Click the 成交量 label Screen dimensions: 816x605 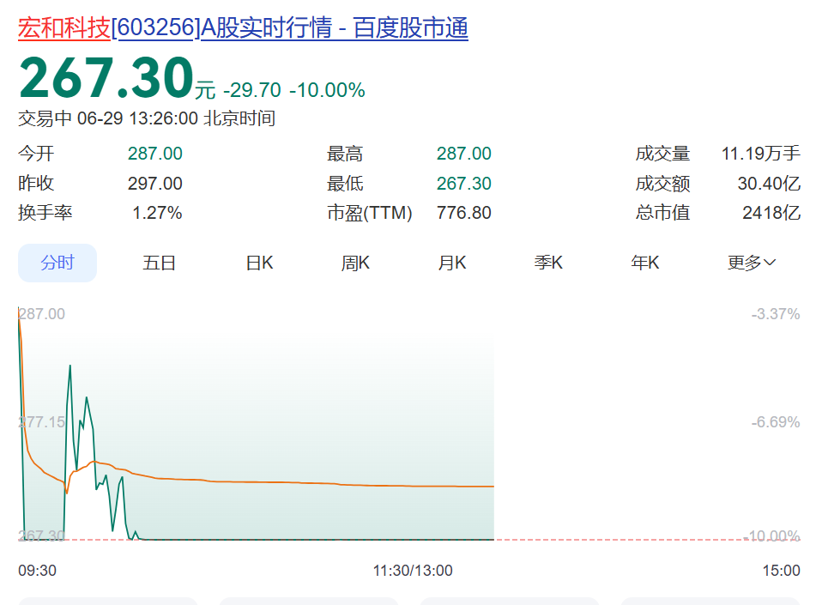pyautogui.click(x=662, y=154)
